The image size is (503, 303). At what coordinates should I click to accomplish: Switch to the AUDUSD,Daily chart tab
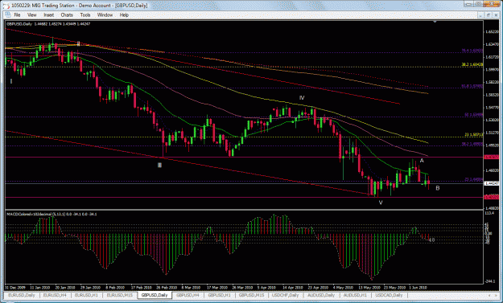(321, 295)
